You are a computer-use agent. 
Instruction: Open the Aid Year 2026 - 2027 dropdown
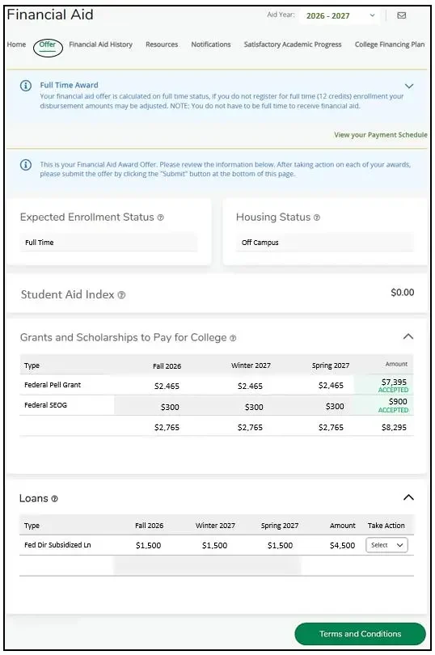(x=340, y=16)
